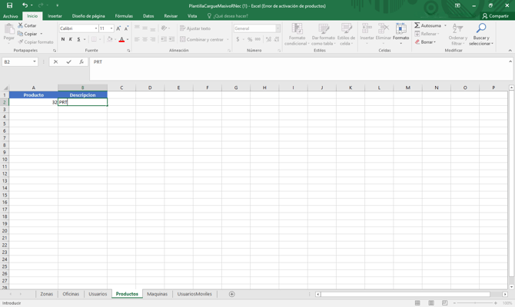This screenshot has height=307, width=515.
Task: Click Buscar y seleccionar magnifier icon
Action: tap(481, 31)
